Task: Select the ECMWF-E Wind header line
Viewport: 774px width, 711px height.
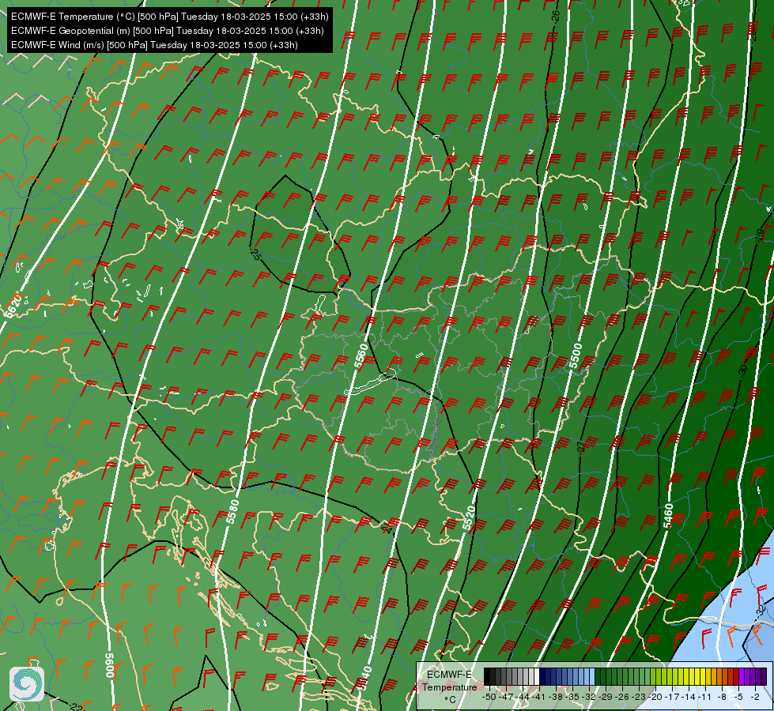Action: click(154, 45)
